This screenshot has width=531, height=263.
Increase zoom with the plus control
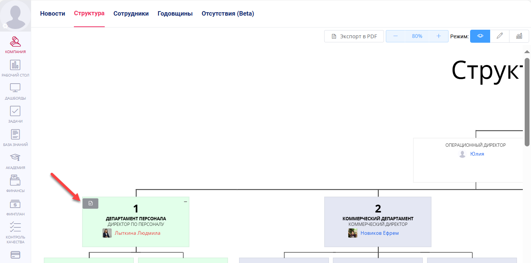tap(438, 36)
